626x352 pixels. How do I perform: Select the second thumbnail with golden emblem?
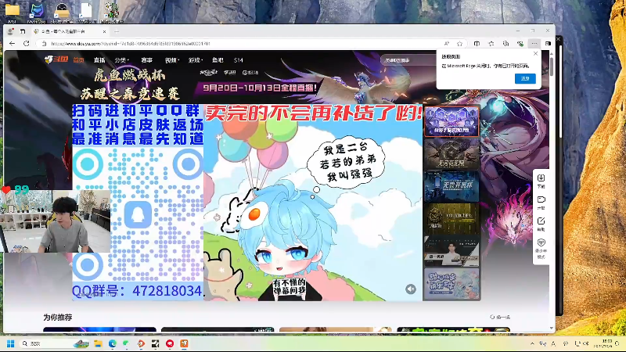(452, 153)
